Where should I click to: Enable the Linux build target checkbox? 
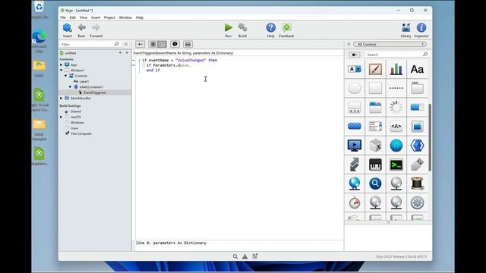pyautogui.click(x=67, y=128)
